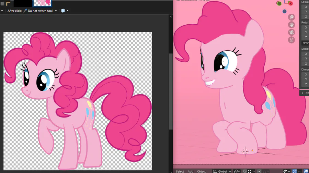
Task: Select the Pinkie Pie image thumbnail tab
Action: point(42,3)
